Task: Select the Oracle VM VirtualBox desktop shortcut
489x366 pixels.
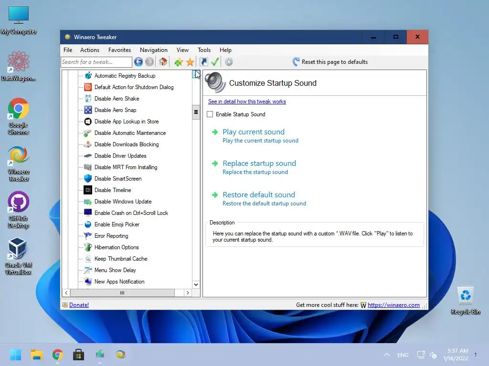Action: [x=18, y=256]
